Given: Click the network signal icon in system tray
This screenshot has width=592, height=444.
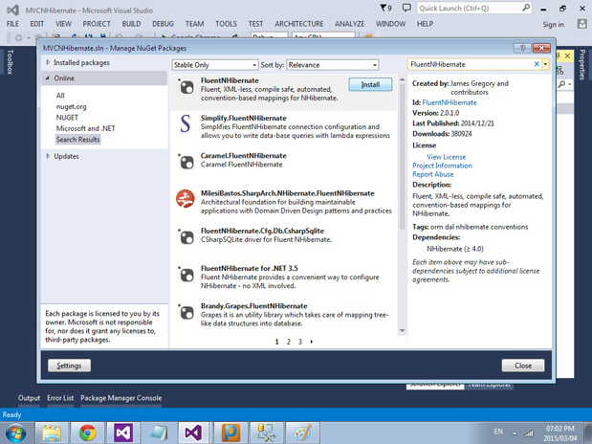Looking at the screenshot, I should pos(529,433).
